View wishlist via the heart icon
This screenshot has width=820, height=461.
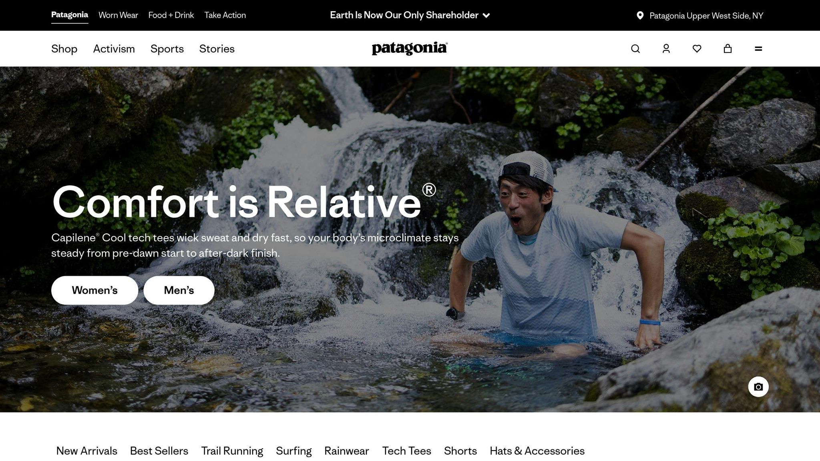click(697, 49)
